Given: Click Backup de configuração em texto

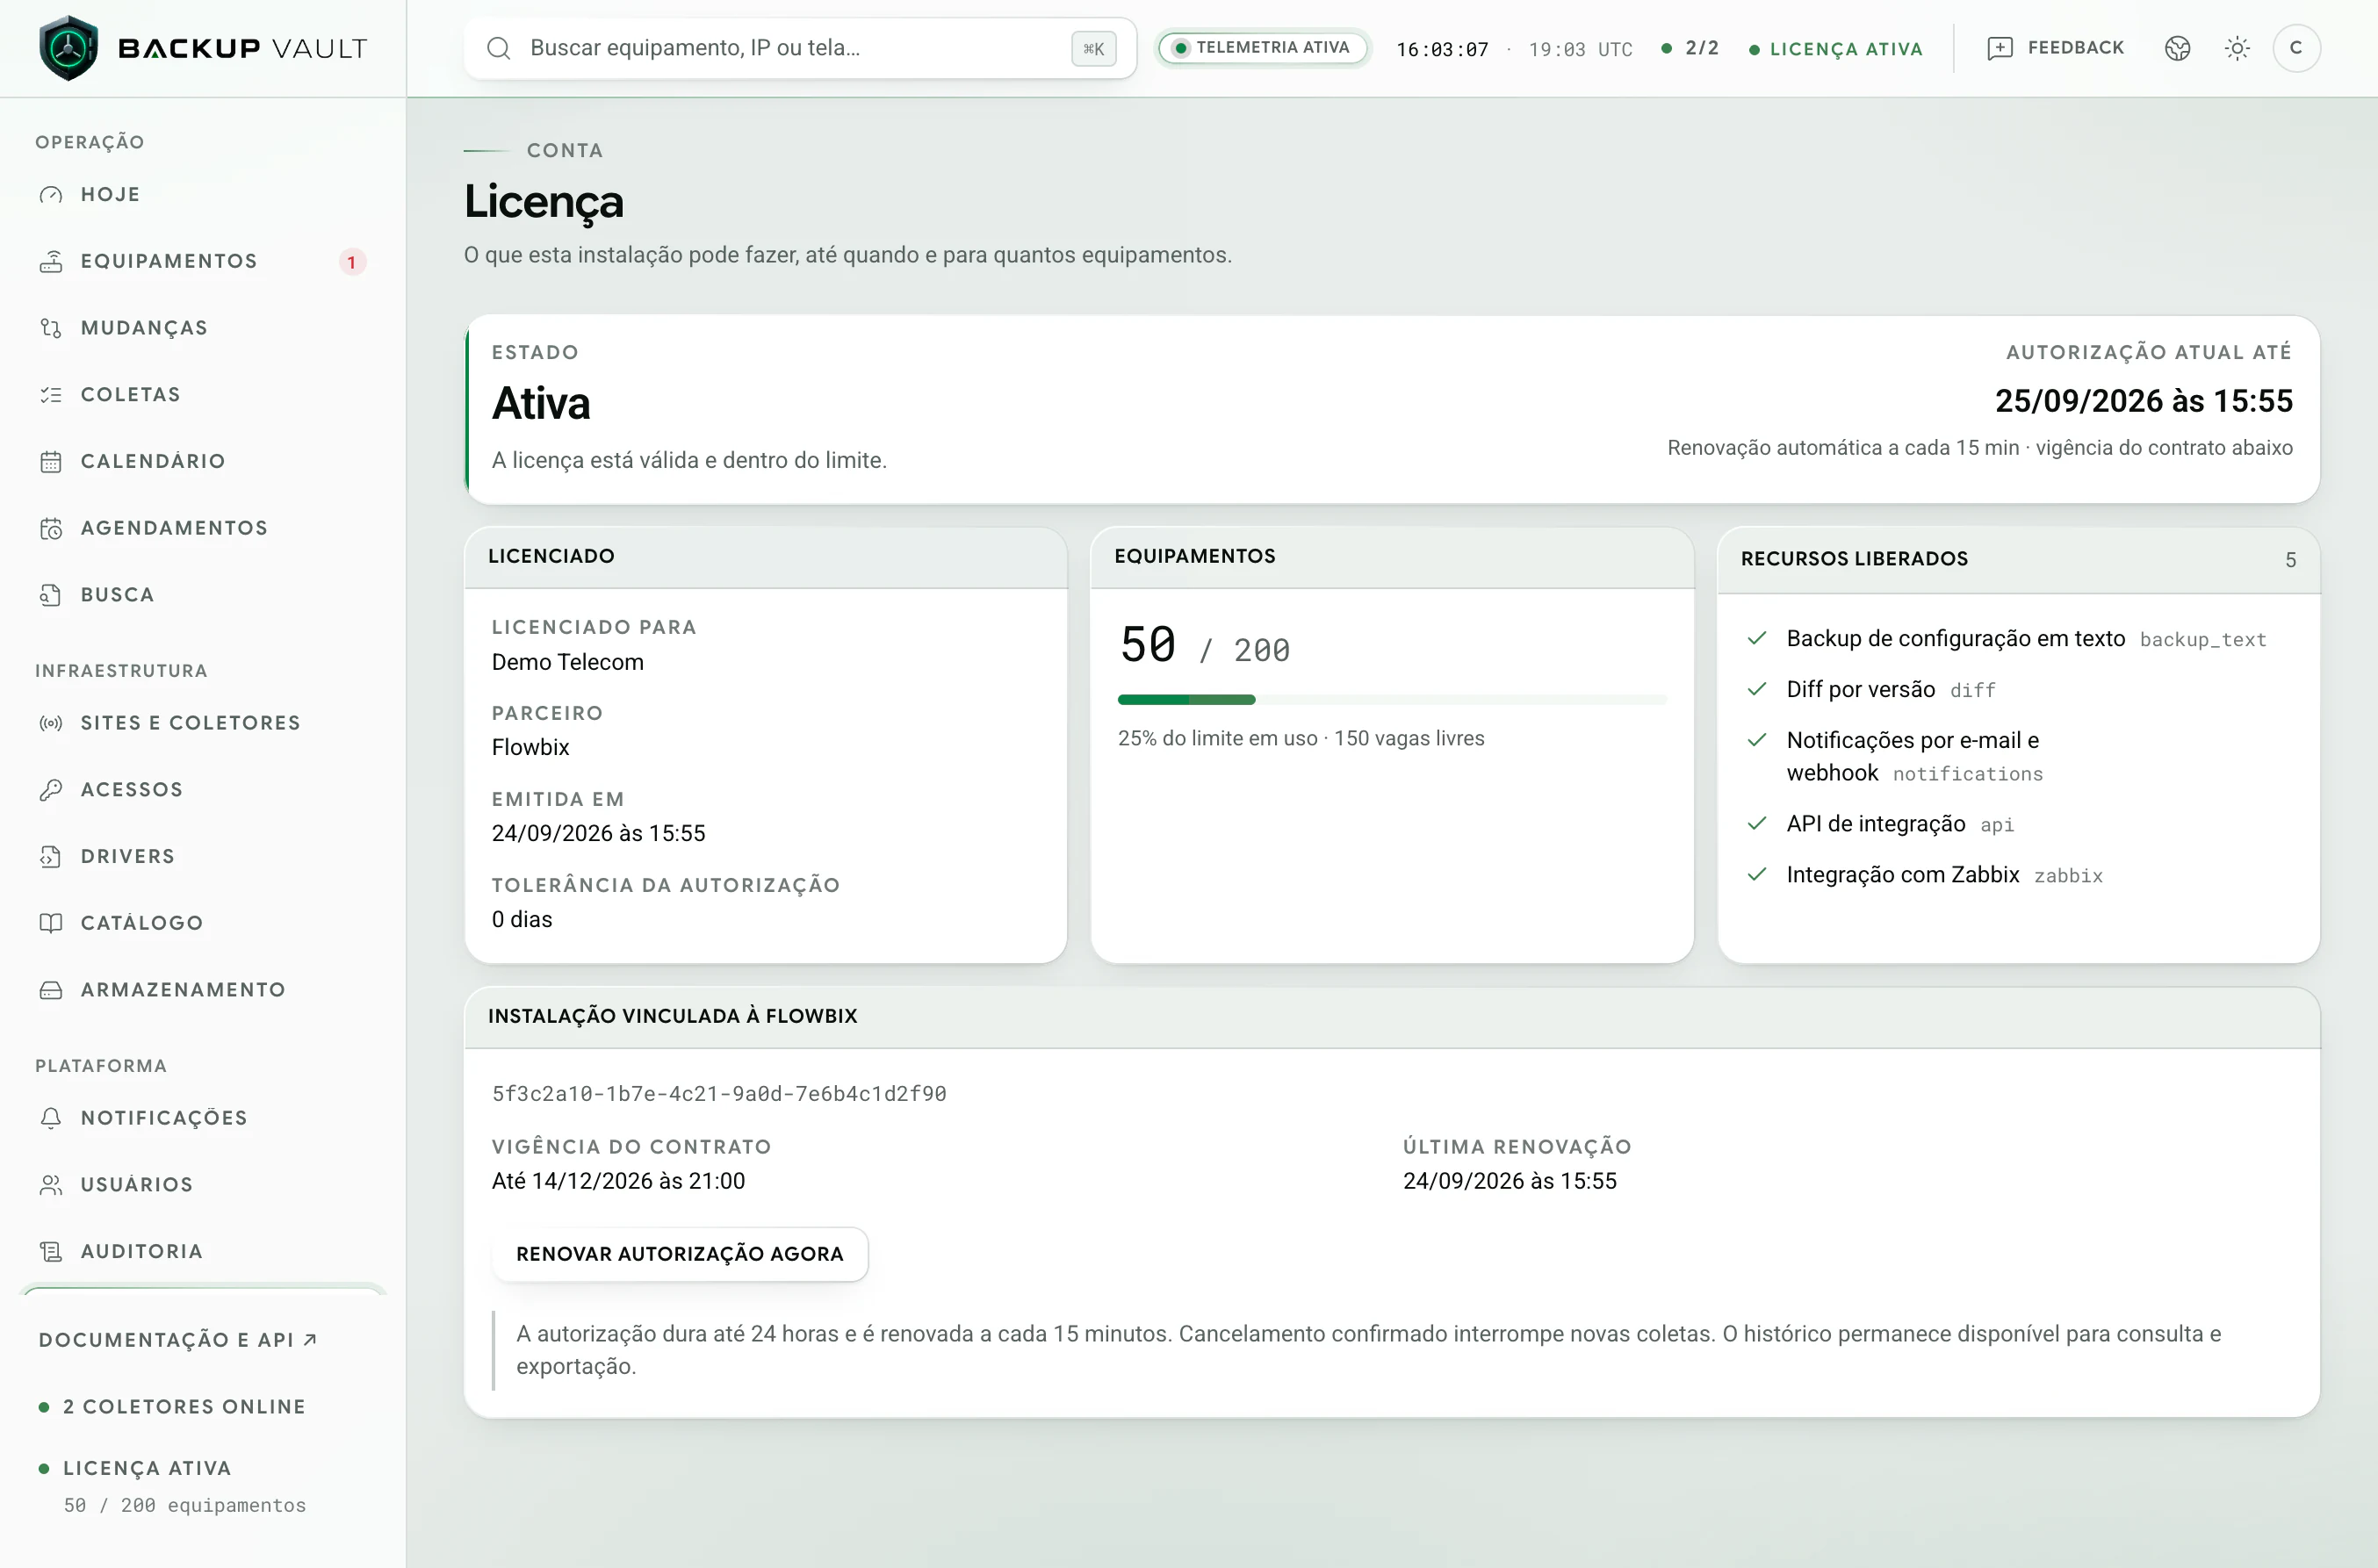Looking at the screenshot, I should (1955, 639).
